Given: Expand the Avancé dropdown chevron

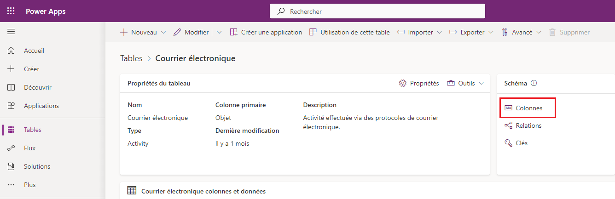Looking at the screenshot, I should click(539, 32).
